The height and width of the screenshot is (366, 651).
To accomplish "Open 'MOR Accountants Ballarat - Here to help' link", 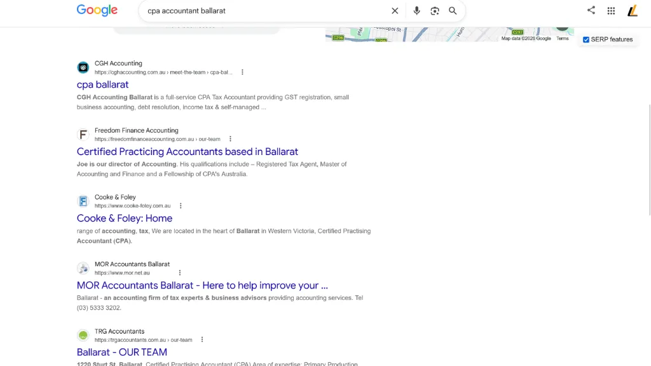I will pyautogui.click(x=202, y=285).
